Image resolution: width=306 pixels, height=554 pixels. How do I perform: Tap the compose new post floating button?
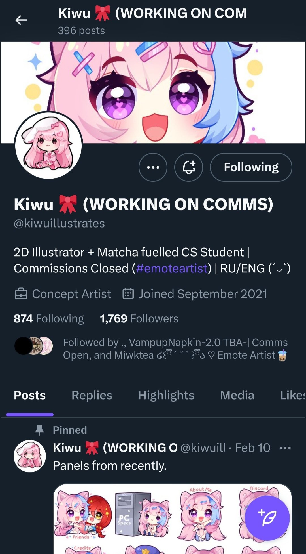coord(267,518)
